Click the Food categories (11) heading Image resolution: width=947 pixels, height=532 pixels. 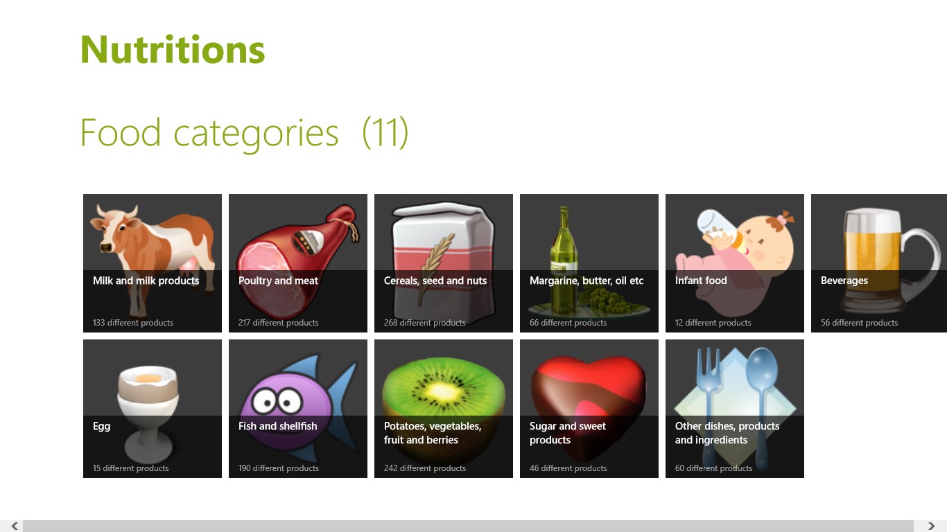(243, 132)
